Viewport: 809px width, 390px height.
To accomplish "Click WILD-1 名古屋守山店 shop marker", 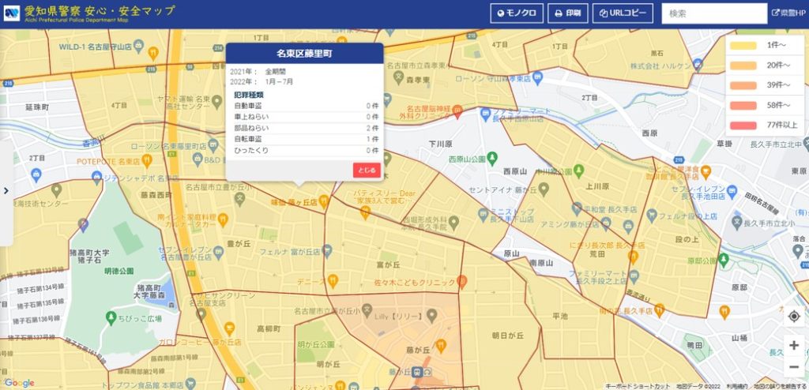I will tap(138, 46).
